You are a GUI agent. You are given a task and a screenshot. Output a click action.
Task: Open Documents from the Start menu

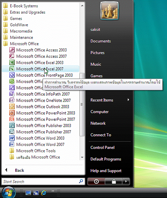click(x=101, y=41)
